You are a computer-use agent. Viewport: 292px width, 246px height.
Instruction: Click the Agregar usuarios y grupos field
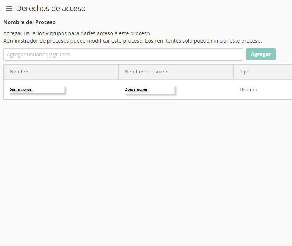[123, 55]
